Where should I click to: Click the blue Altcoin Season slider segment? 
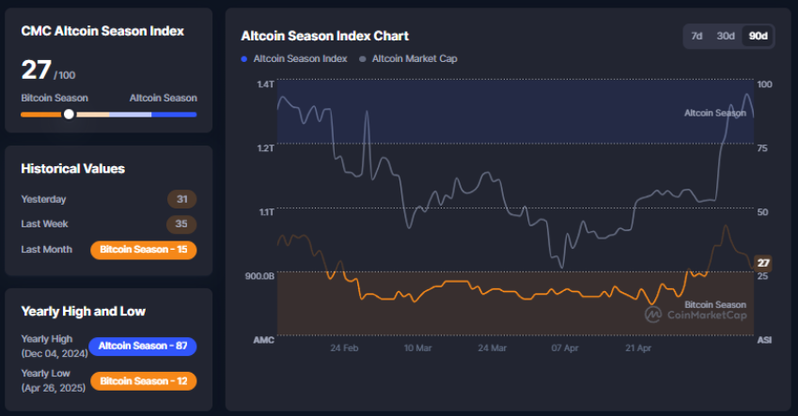tap(174, 115)
